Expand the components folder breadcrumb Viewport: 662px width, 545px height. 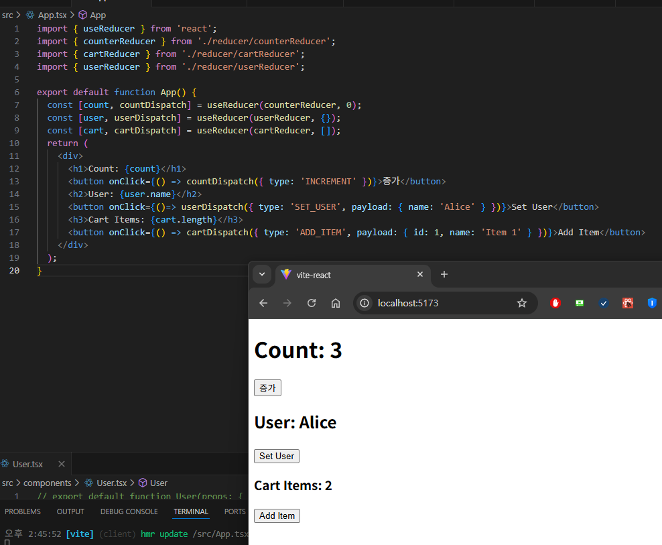pyautogui.click(x=47, y=483)
